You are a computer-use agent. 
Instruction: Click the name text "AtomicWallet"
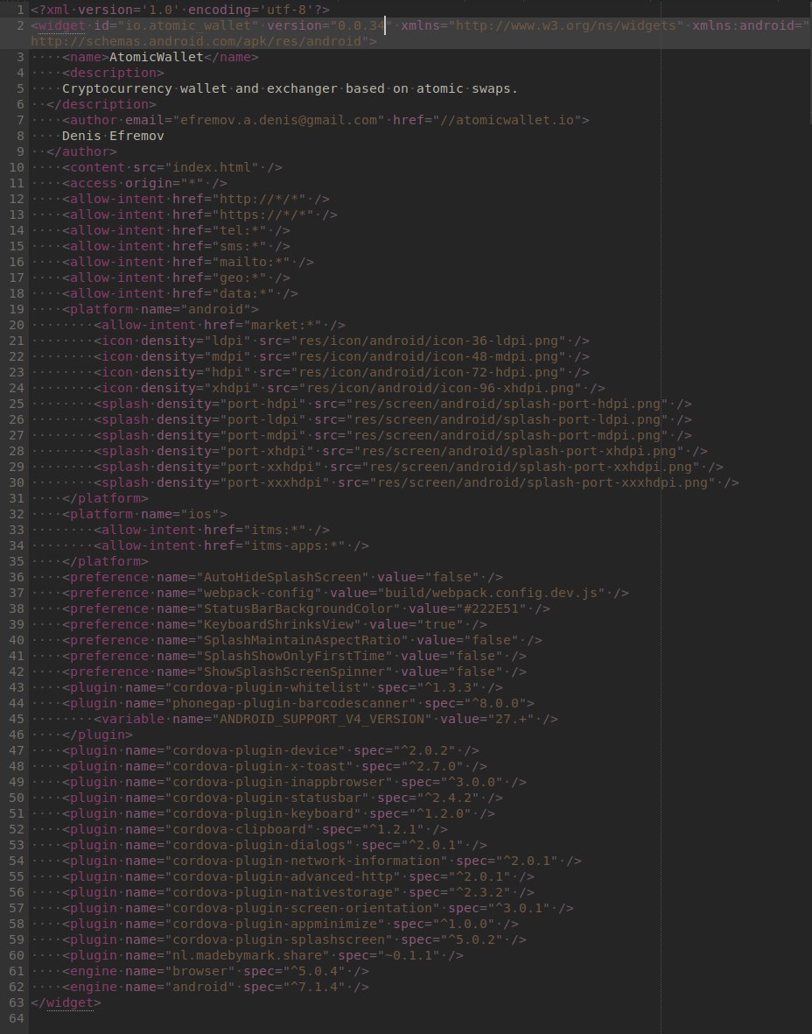pyautogui.click(x=157, y=58)
